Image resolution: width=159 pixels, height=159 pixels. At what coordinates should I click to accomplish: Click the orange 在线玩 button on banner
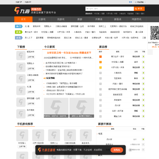117,150
